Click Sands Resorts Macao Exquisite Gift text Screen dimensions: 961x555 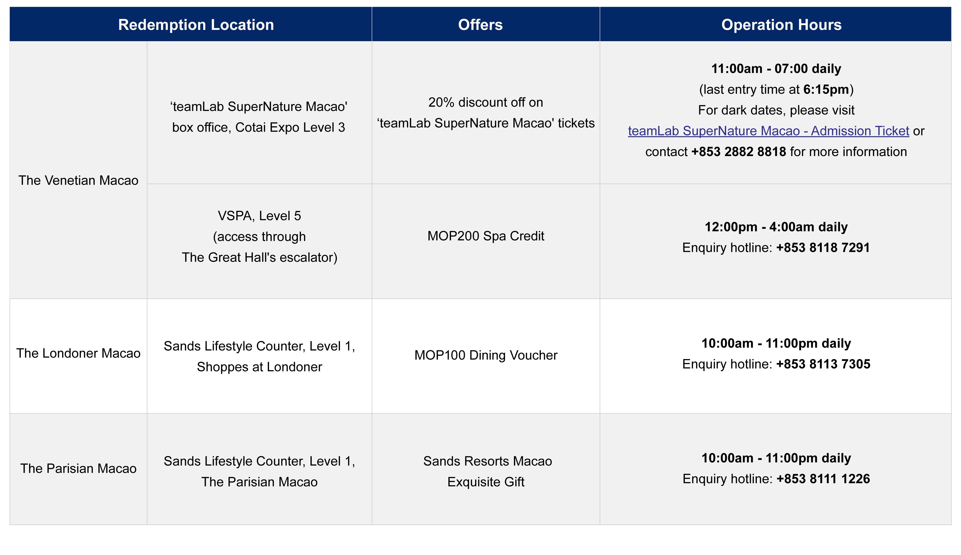click(487, 472)
